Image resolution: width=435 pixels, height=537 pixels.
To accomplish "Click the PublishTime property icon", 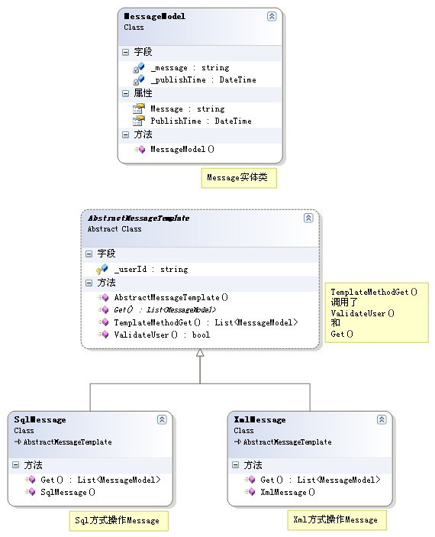I will [139, 121].
